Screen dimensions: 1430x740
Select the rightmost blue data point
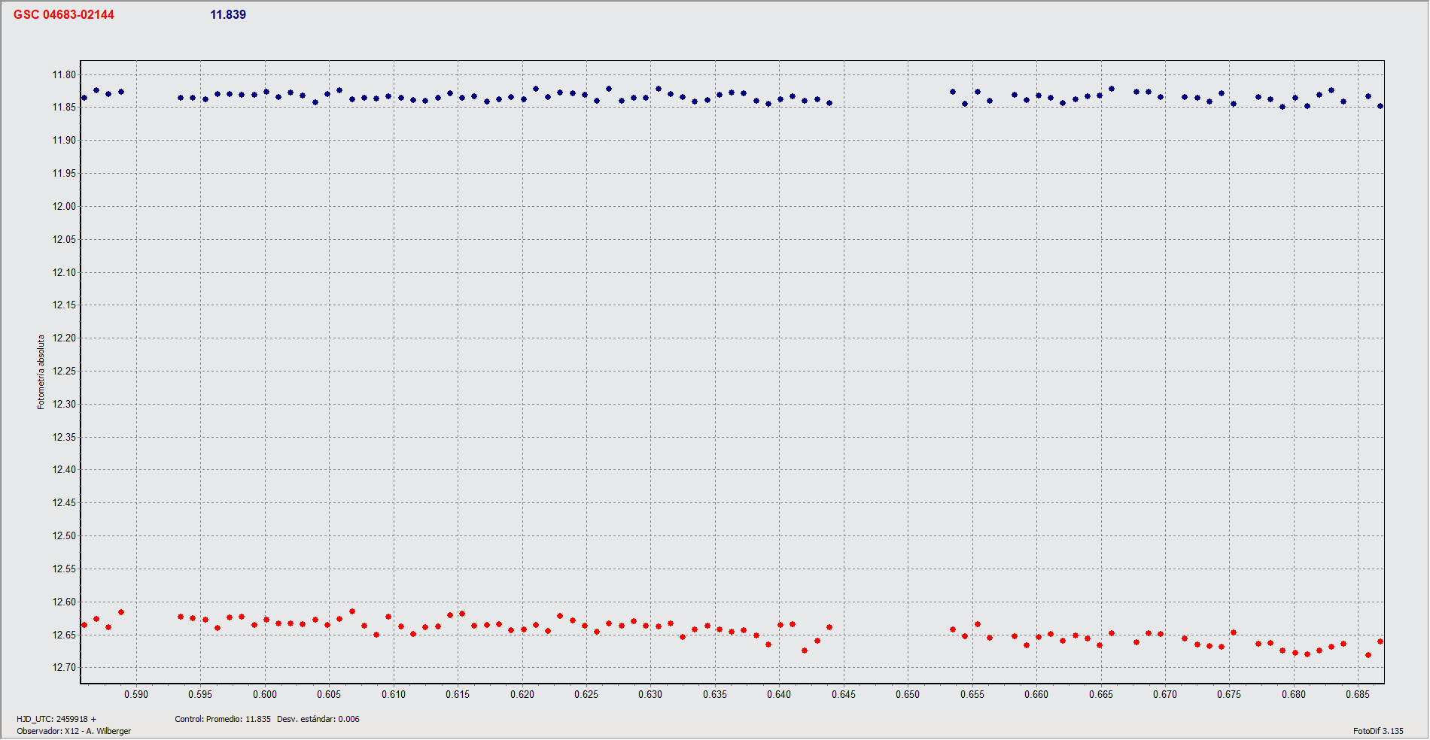[x=1380, y=106]
